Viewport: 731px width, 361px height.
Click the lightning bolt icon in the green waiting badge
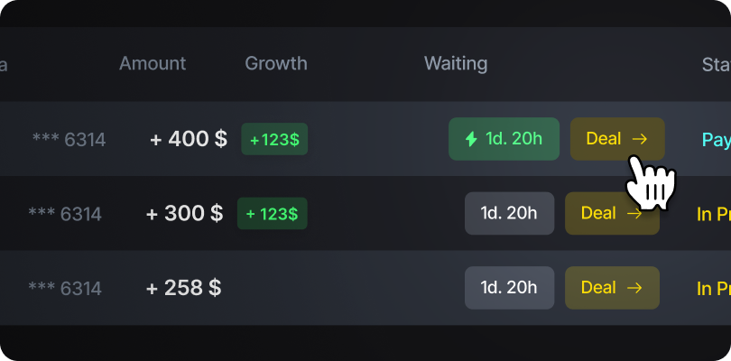click(470, 139)
